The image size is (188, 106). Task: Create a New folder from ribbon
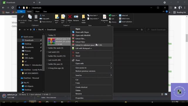83,19
